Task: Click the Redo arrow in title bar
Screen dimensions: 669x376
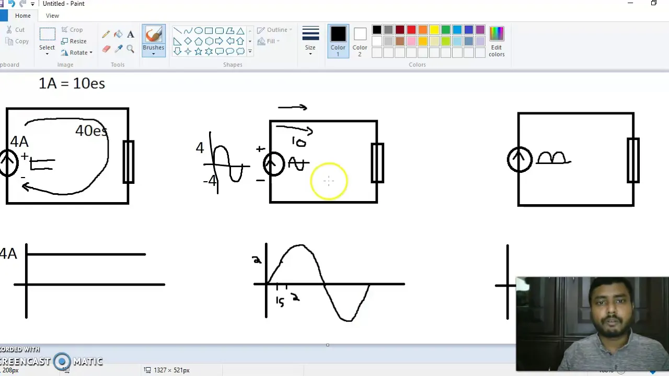Action: pyautogui.click(x=22, y=4)
